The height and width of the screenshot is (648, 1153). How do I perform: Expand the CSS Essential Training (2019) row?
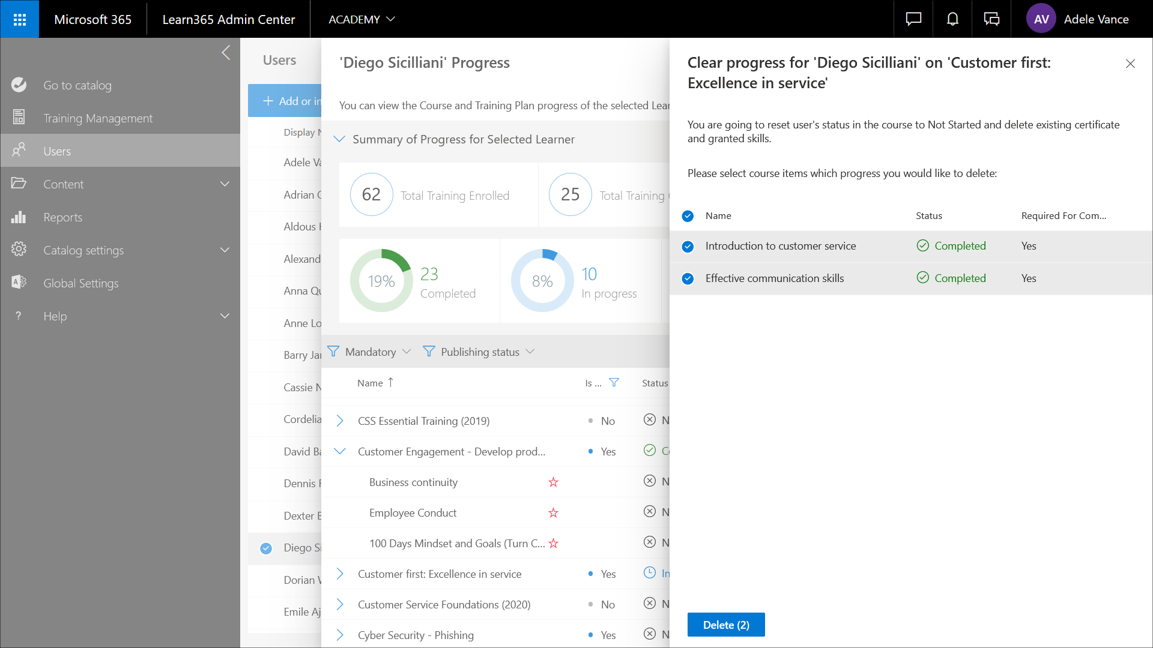(340, 421)
